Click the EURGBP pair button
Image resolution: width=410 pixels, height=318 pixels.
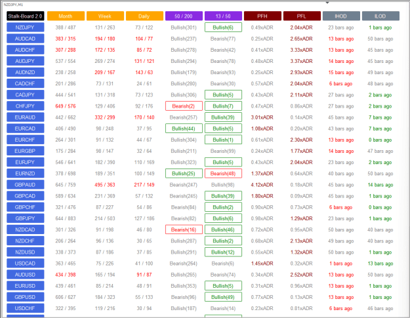click(26, 151)
